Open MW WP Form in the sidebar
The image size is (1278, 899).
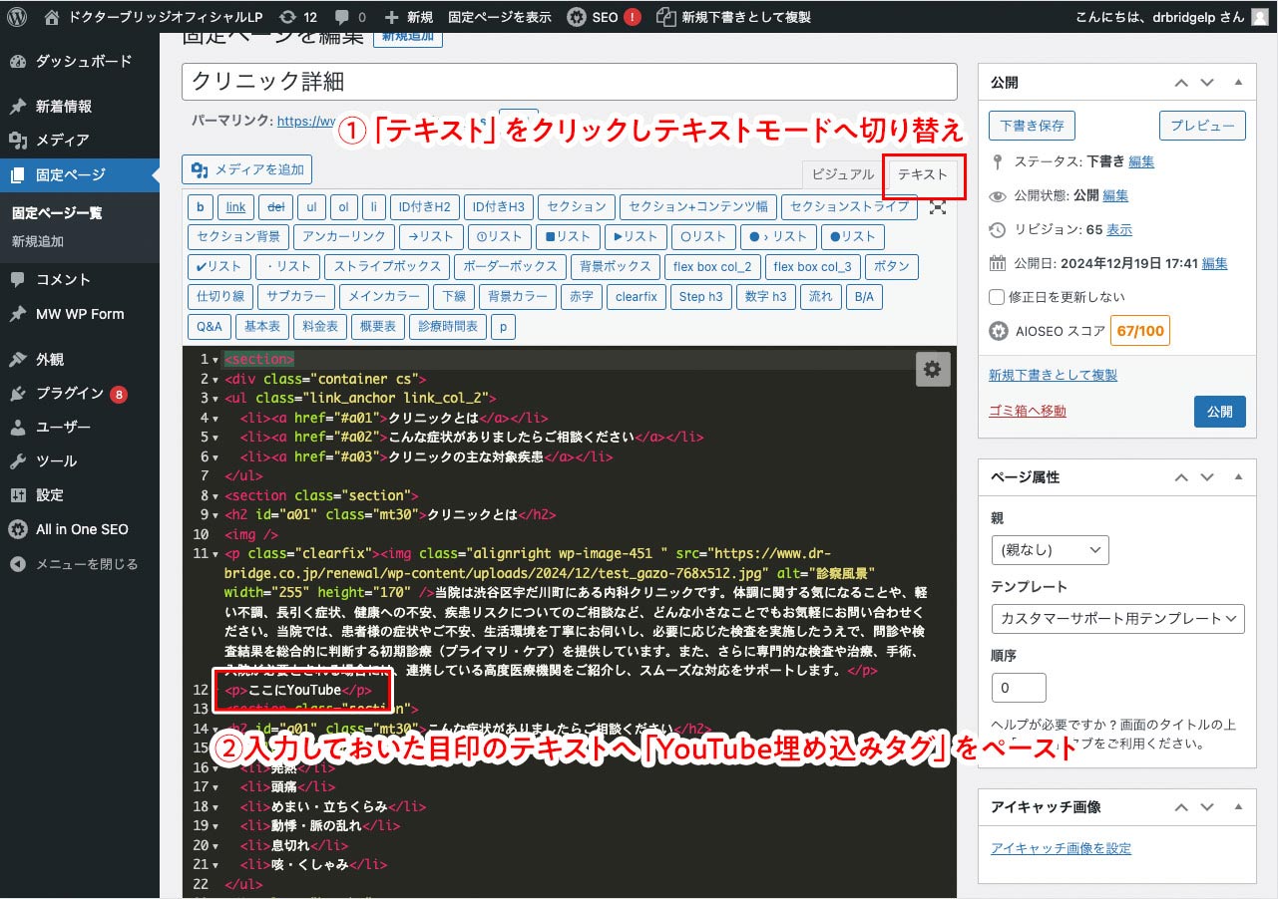point(80,314)
